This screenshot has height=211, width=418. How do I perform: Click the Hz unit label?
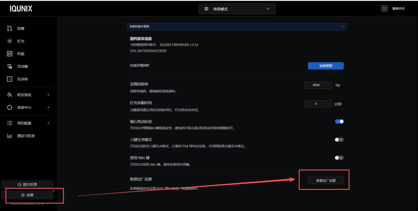coord(338,85)
